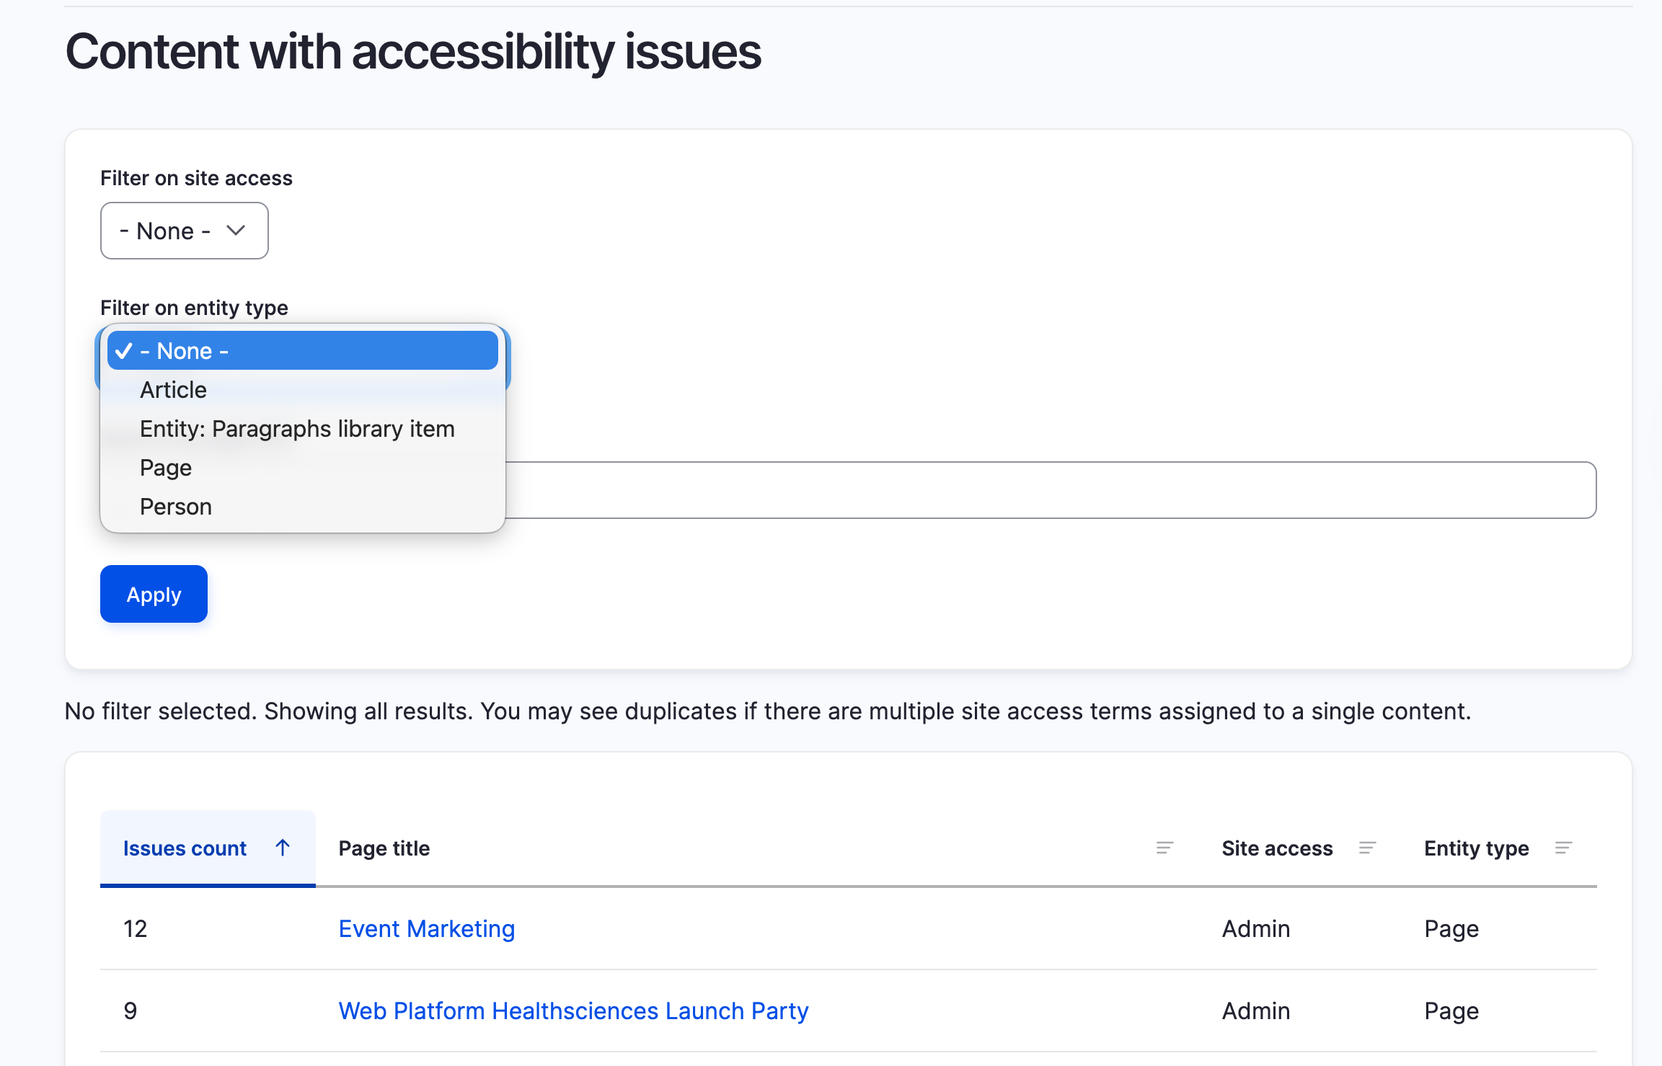Open Web Platform Healthsciences Launch Party link

point(573,1011)
